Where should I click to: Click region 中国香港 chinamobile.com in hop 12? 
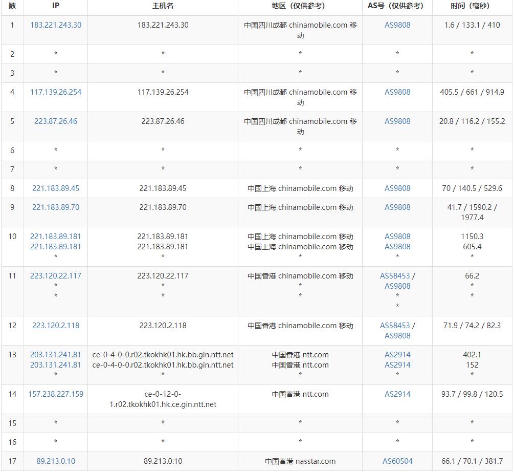pyautogui.click(x=300, y=326)
